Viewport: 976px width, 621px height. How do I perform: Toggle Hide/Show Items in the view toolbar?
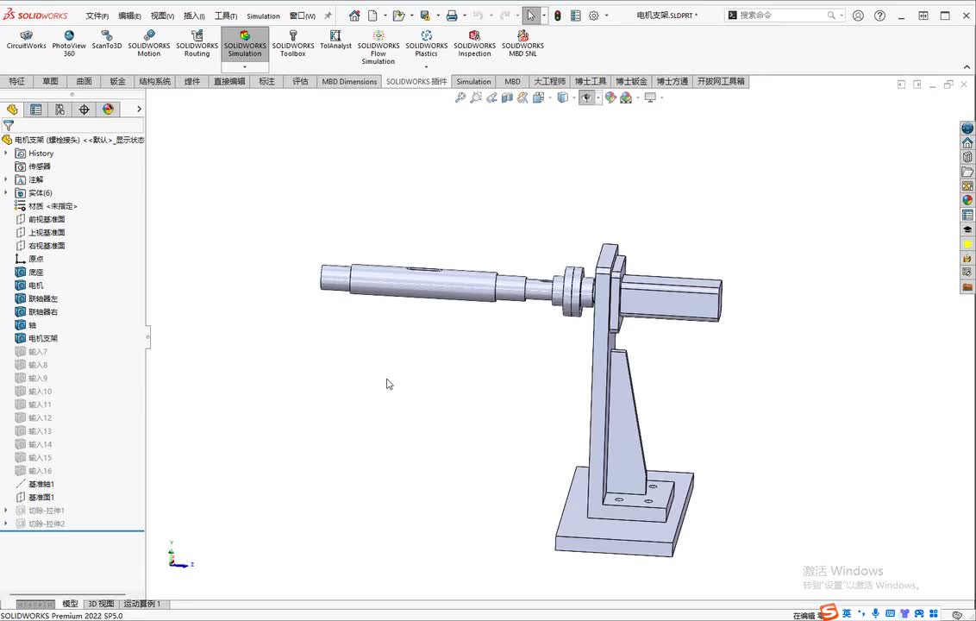[x=586, y=97]
